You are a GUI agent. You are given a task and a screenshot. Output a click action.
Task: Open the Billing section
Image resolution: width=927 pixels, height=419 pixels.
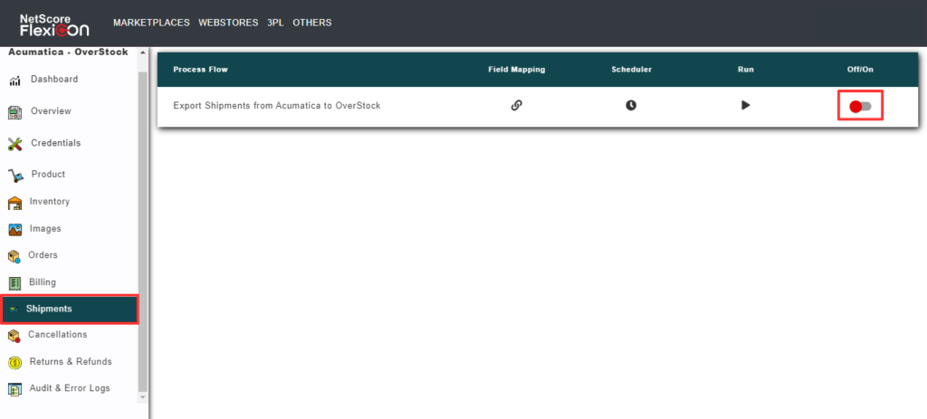tap(42, 282)
